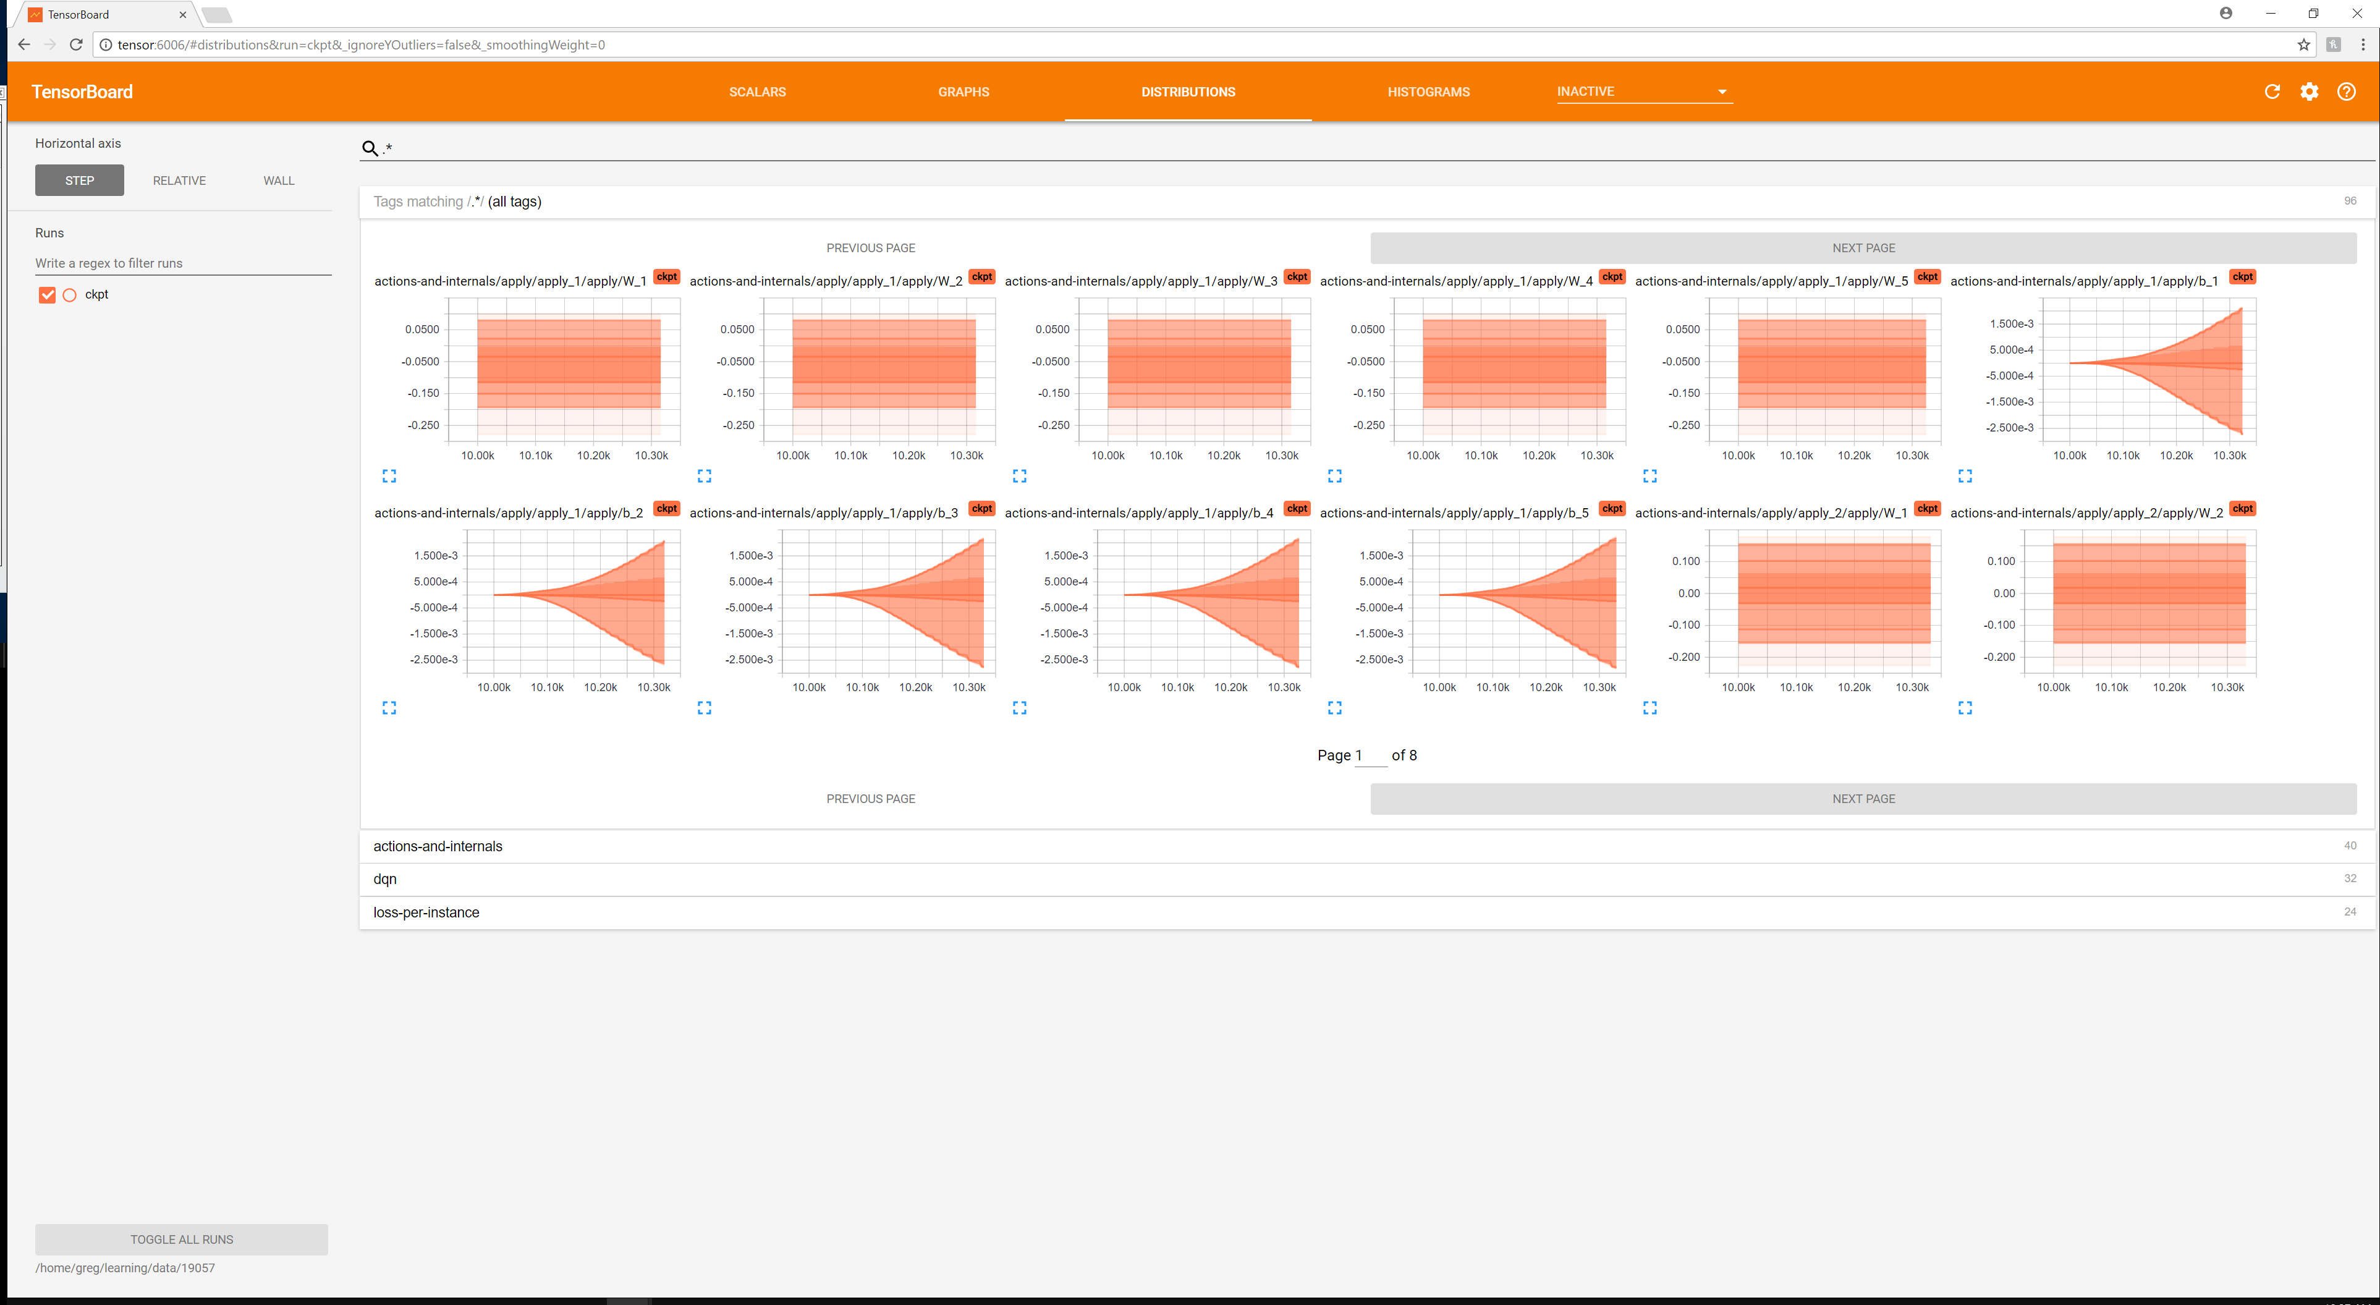Open TensorBoard settings gear
Viewport: 2380px width, 1305px height.
tap(2310, 91)
